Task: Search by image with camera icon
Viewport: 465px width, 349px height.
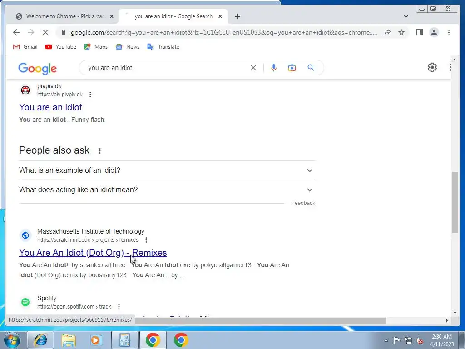Action: point(292,68)
